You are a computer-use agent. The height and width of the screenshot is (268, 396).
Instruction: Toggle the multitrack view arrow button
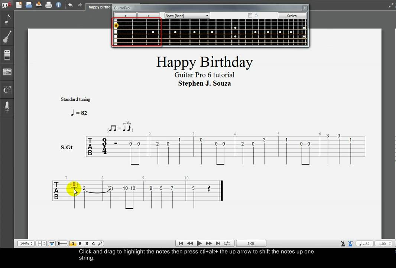pos(52,243)
